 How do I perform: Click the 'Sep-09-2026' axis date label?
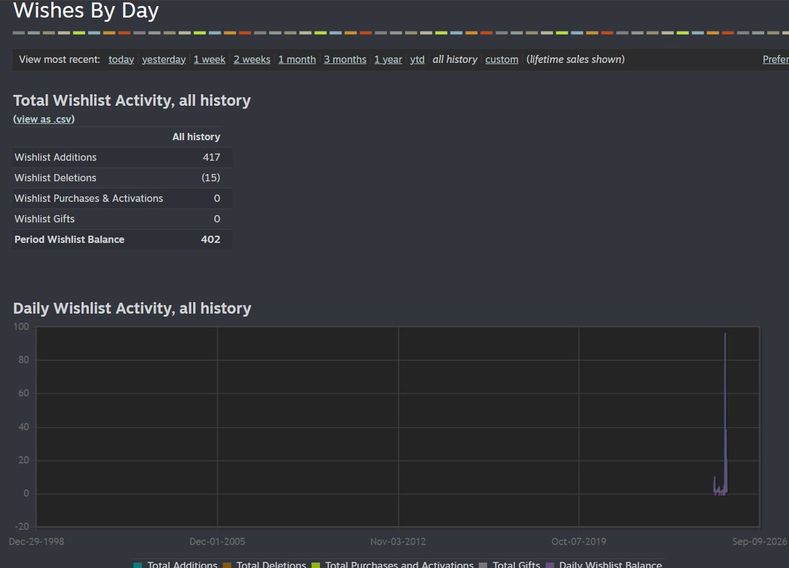point(759,542)
